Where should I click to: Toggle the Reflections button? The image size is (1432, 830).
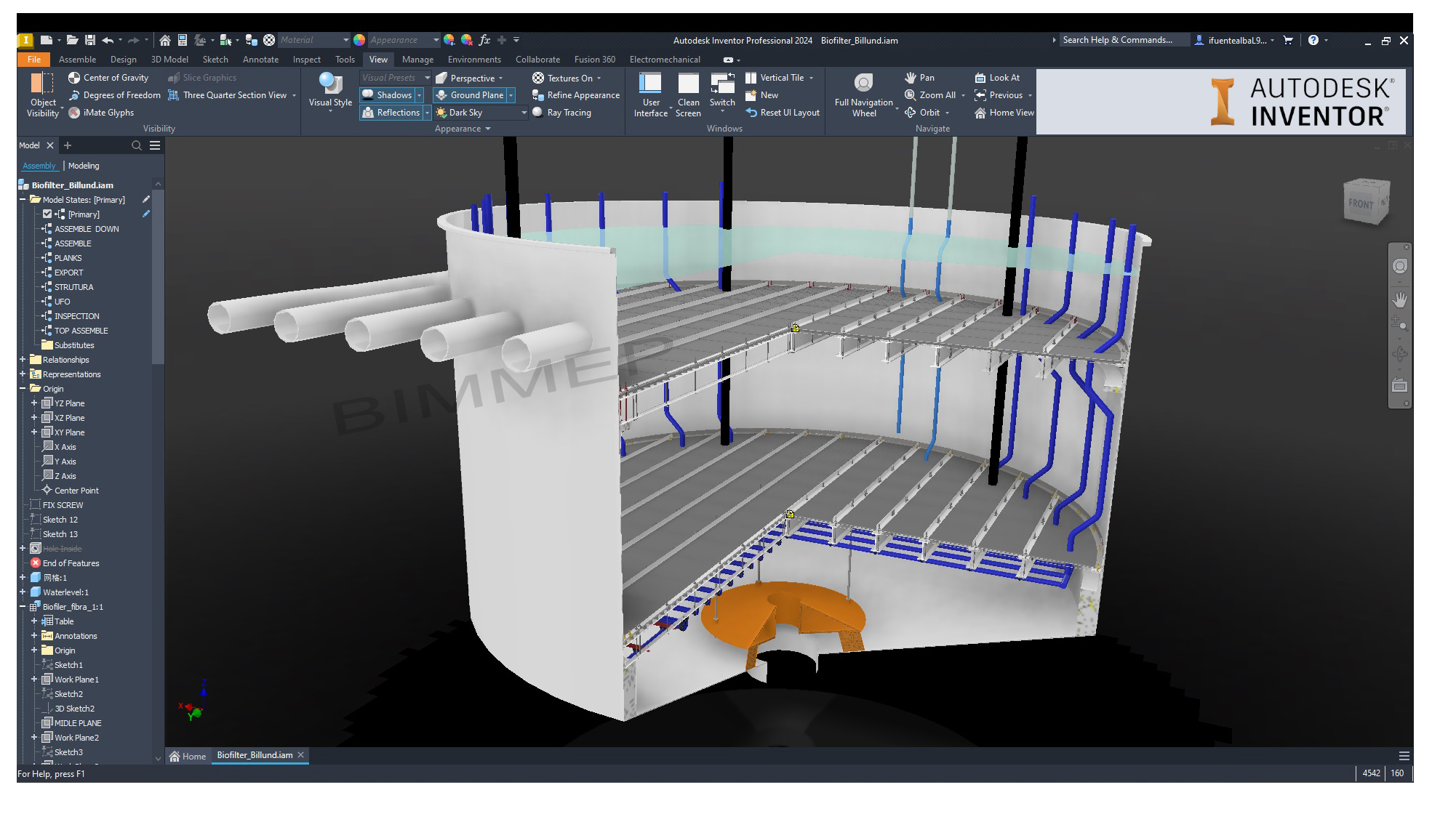pos(391,113)
